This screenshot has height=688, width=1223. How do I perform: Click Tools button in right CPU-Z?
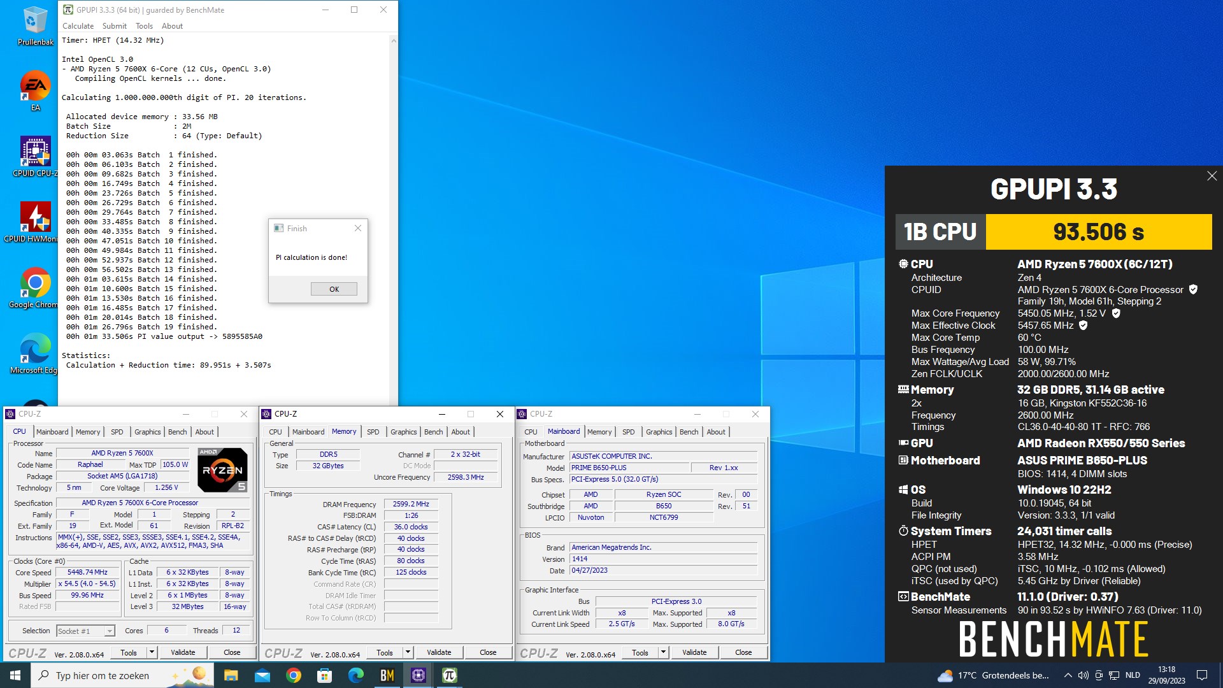point(640,652)
